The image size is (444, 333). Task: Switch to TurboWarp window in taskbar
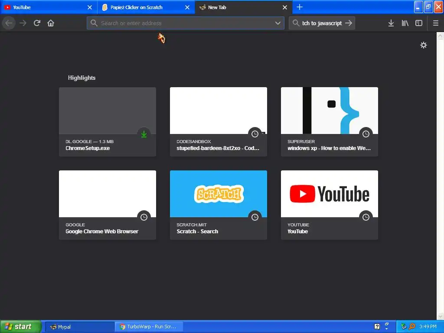tap(149, 327)
